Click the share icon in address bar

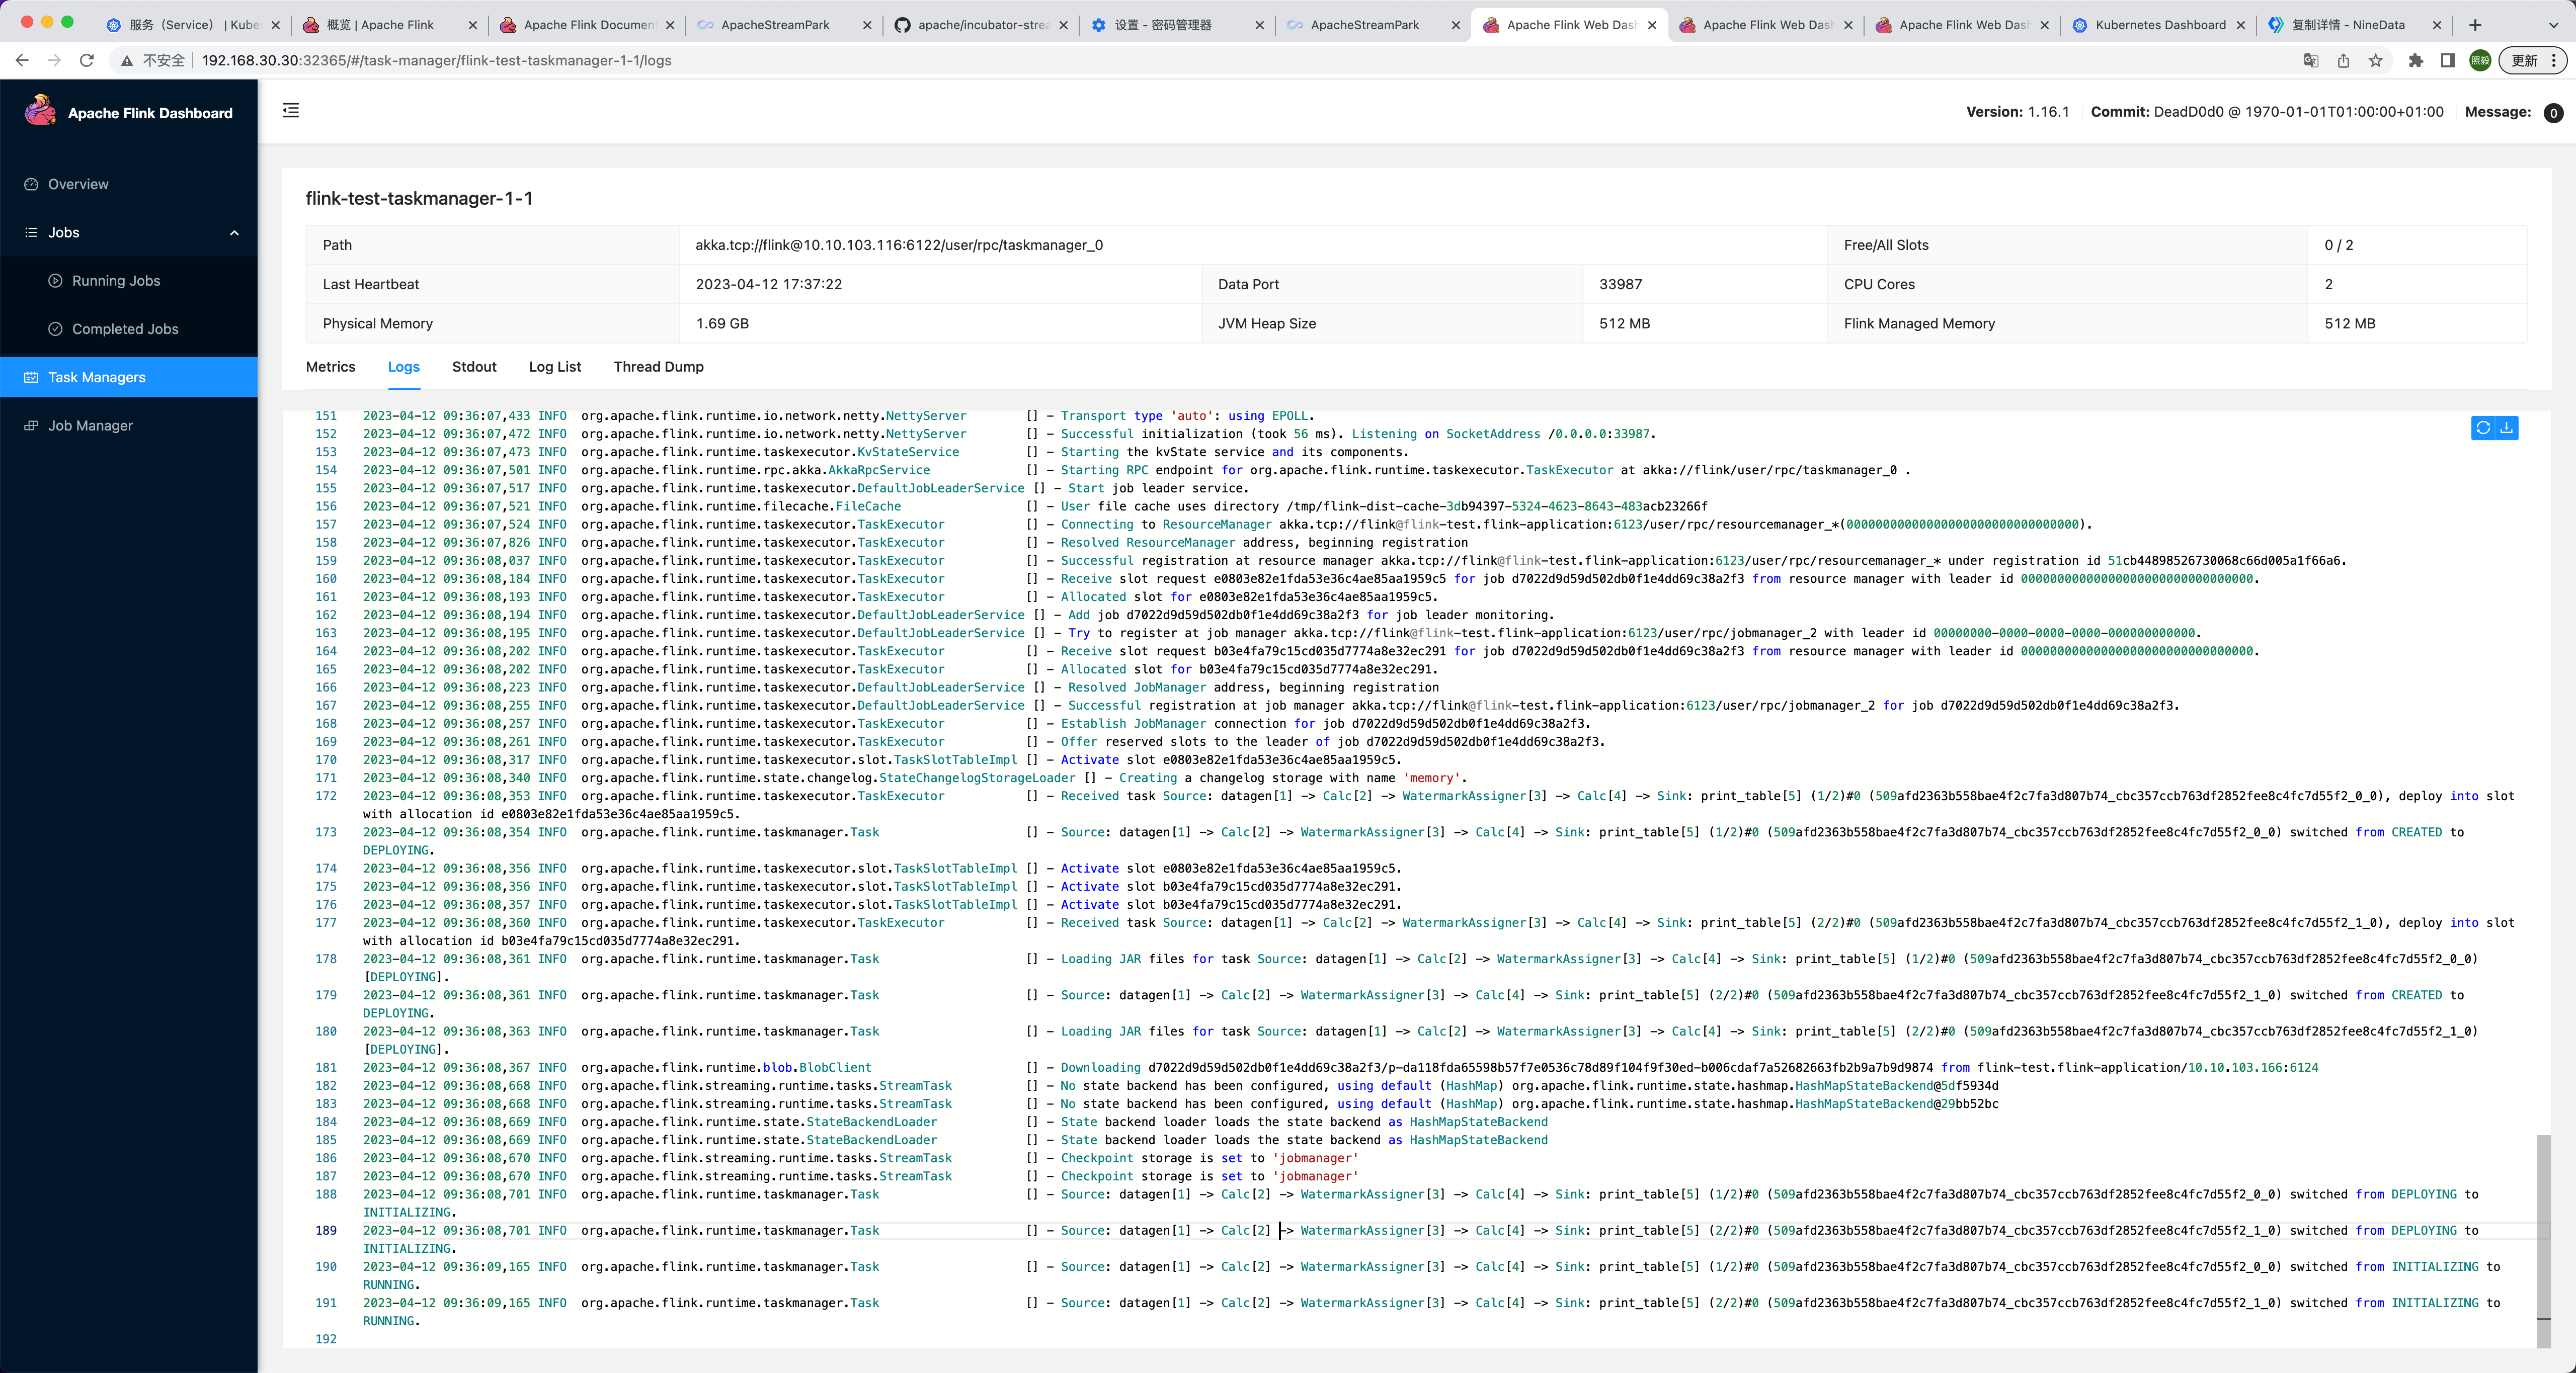(x=2343, y=60)
